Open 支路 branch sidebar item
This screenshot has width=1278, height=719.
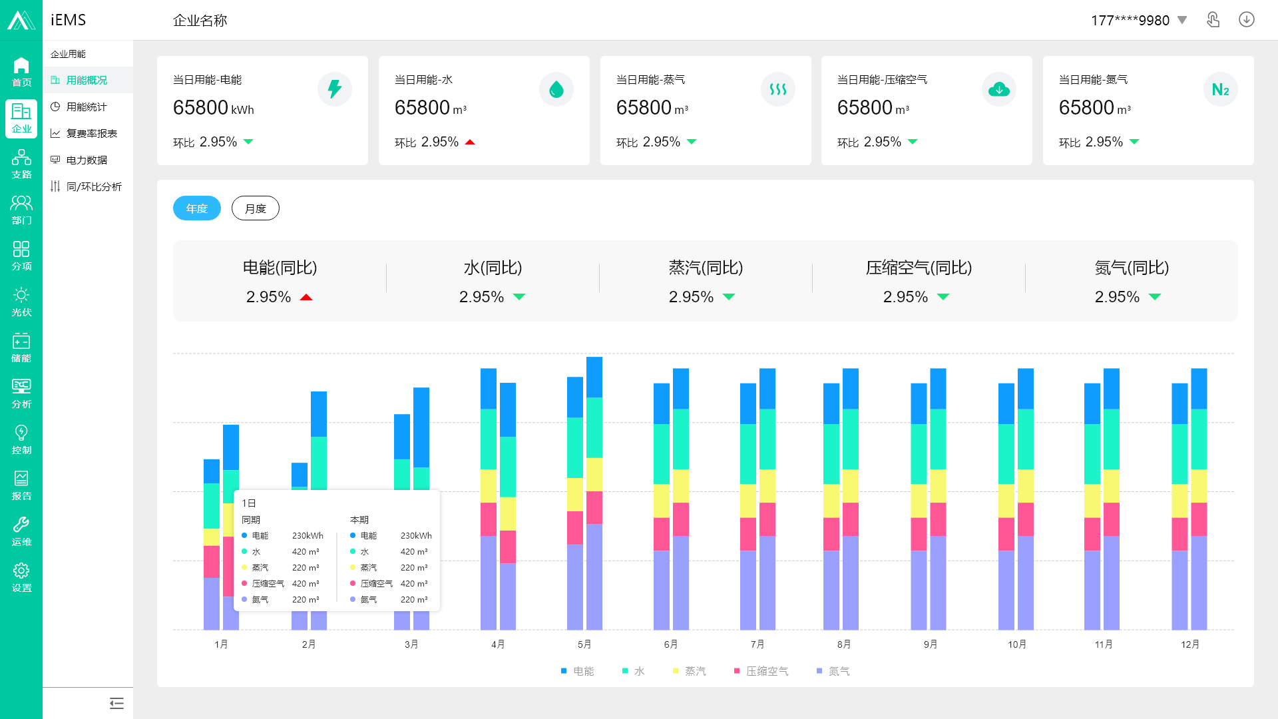pyautogui.click(x=21, y=164)
